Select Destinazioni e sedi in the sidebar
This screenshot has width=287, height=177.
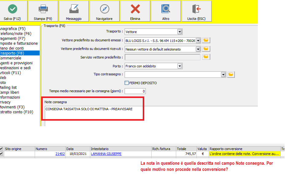(x=15, y=68)
